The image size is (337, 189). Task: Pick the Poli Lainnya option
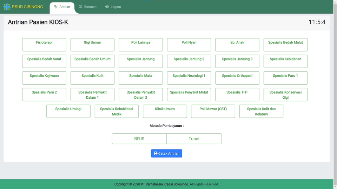(x=140, y=45)
